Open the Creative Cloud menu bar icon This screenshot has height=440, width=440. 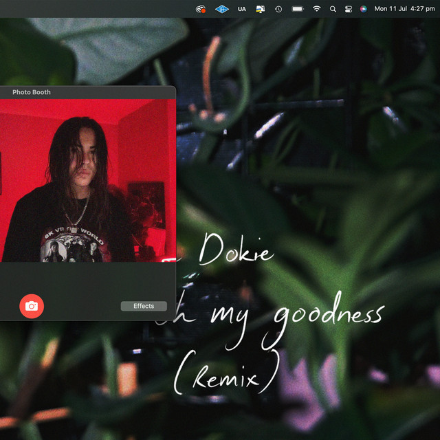point(201,9)
